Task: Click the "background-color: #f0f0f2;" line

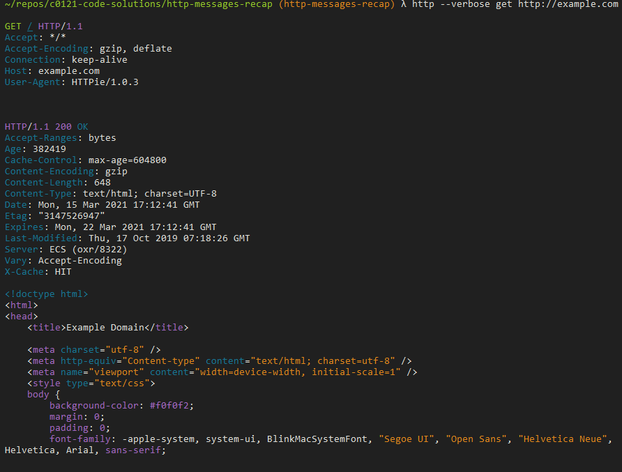Action: (x=121, y=406)
